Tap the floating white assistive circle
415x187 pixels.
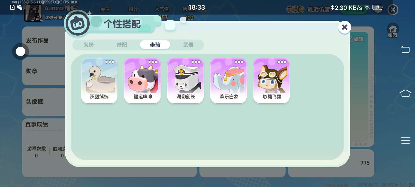click(20, 51)
